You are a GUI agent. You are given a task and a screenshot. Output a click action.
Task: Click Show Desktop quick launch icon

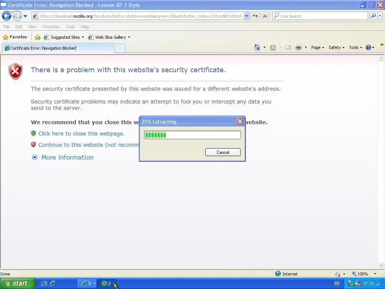[x=44, y=283]
